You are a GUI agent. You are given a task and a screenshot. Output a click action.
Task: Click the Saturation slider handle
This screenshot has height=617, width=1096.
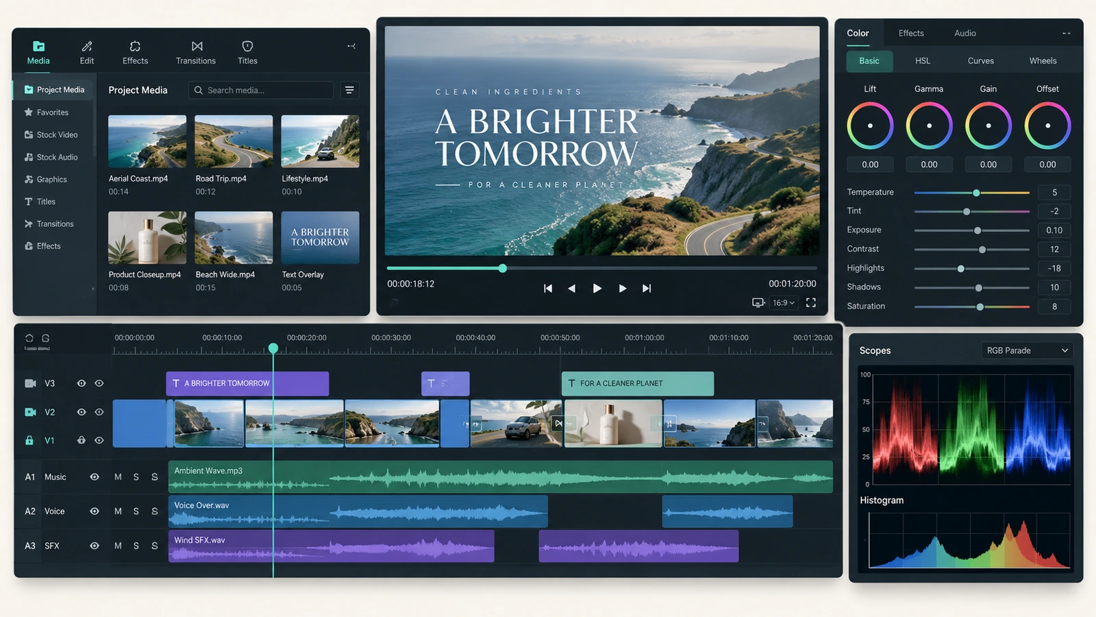[980, 306]
